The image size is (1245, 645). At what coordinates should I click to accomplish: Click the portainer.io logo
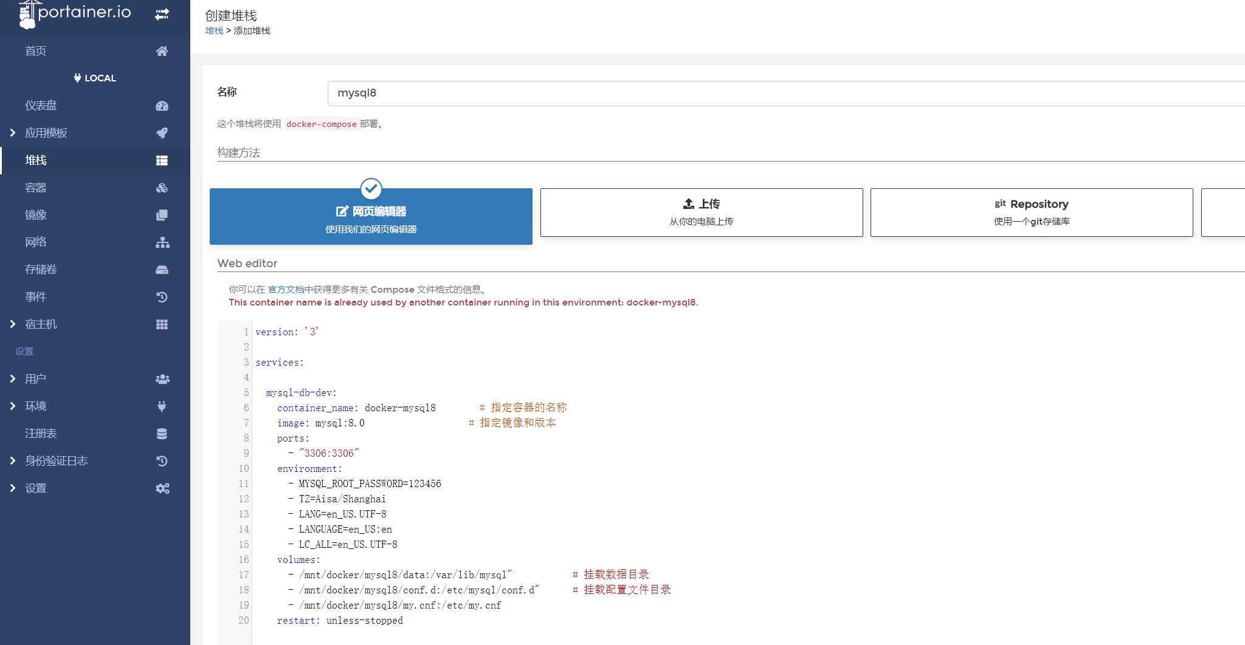click(x=75, y=14)
